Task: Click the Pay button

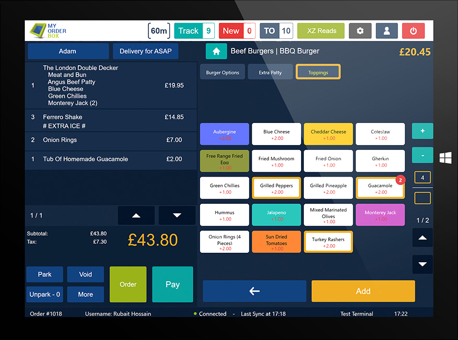Action: [173, 284]
